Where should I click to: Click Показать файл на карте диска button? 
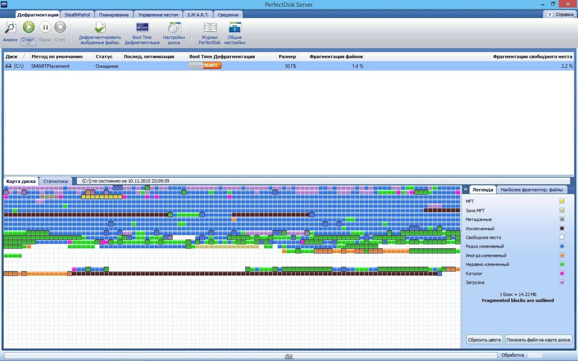pos(538,340)
